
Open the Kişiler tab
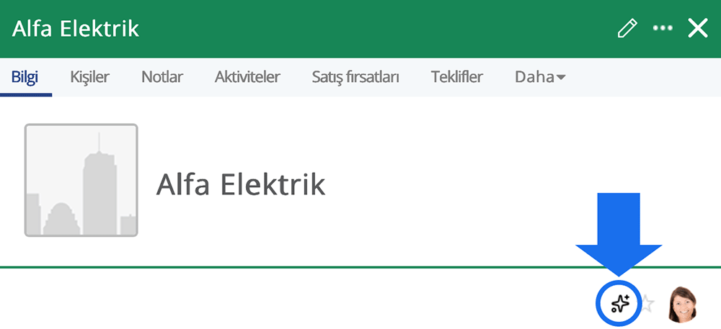coord(89,77)
